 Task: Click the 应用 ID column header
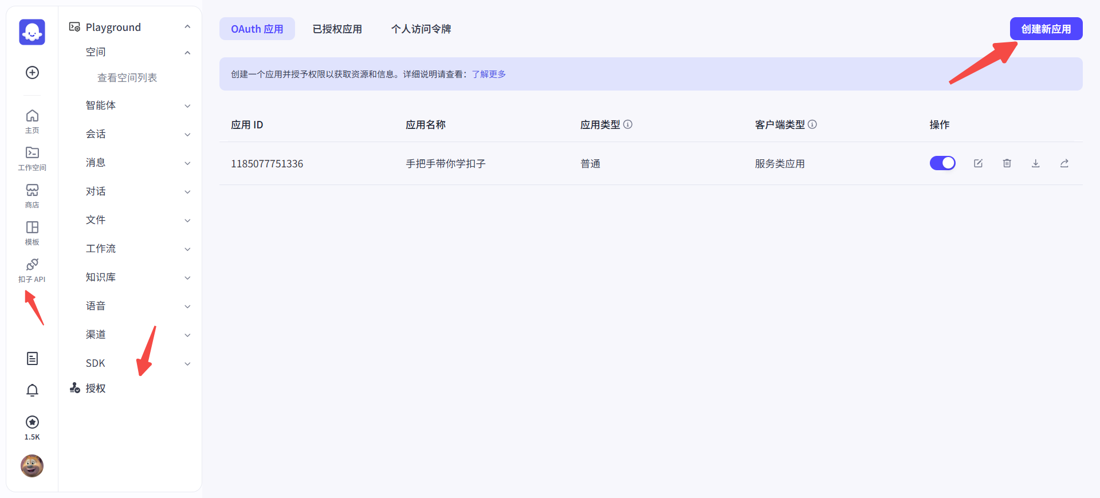[x=247, y=124]
